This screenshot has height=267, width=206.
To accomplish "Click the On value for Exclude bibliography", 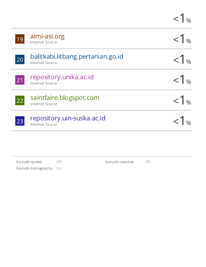I will pos(59,168).
